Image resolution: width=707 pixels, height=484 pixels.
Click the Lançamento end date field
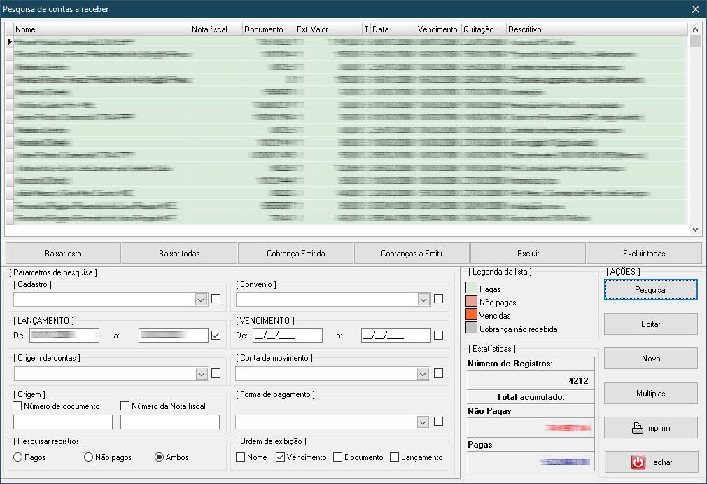pos(174,335)
